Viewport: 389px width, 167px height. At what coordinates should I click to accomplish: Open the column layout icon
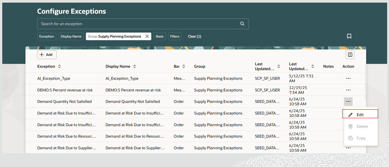350,55
